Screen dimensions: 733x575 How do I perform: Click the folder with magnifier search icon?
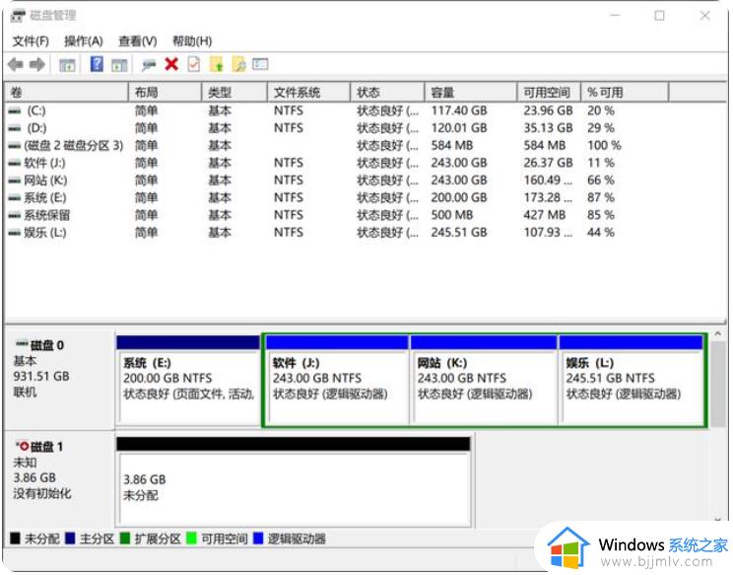tap(238, 64)
